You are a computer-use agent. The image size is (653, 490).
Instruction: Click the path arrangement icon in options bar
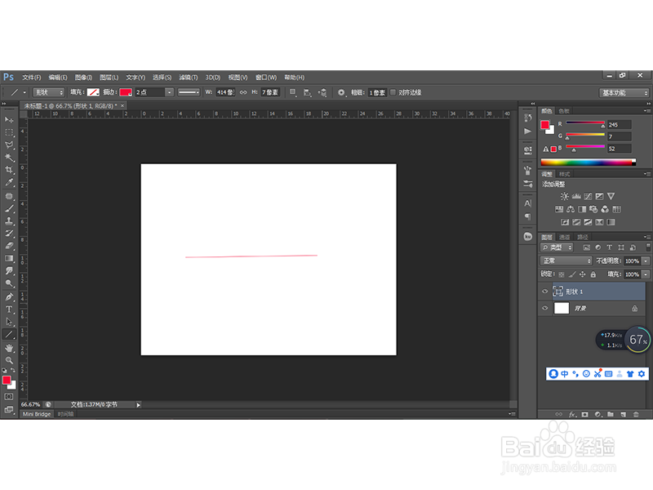[323, 92]
